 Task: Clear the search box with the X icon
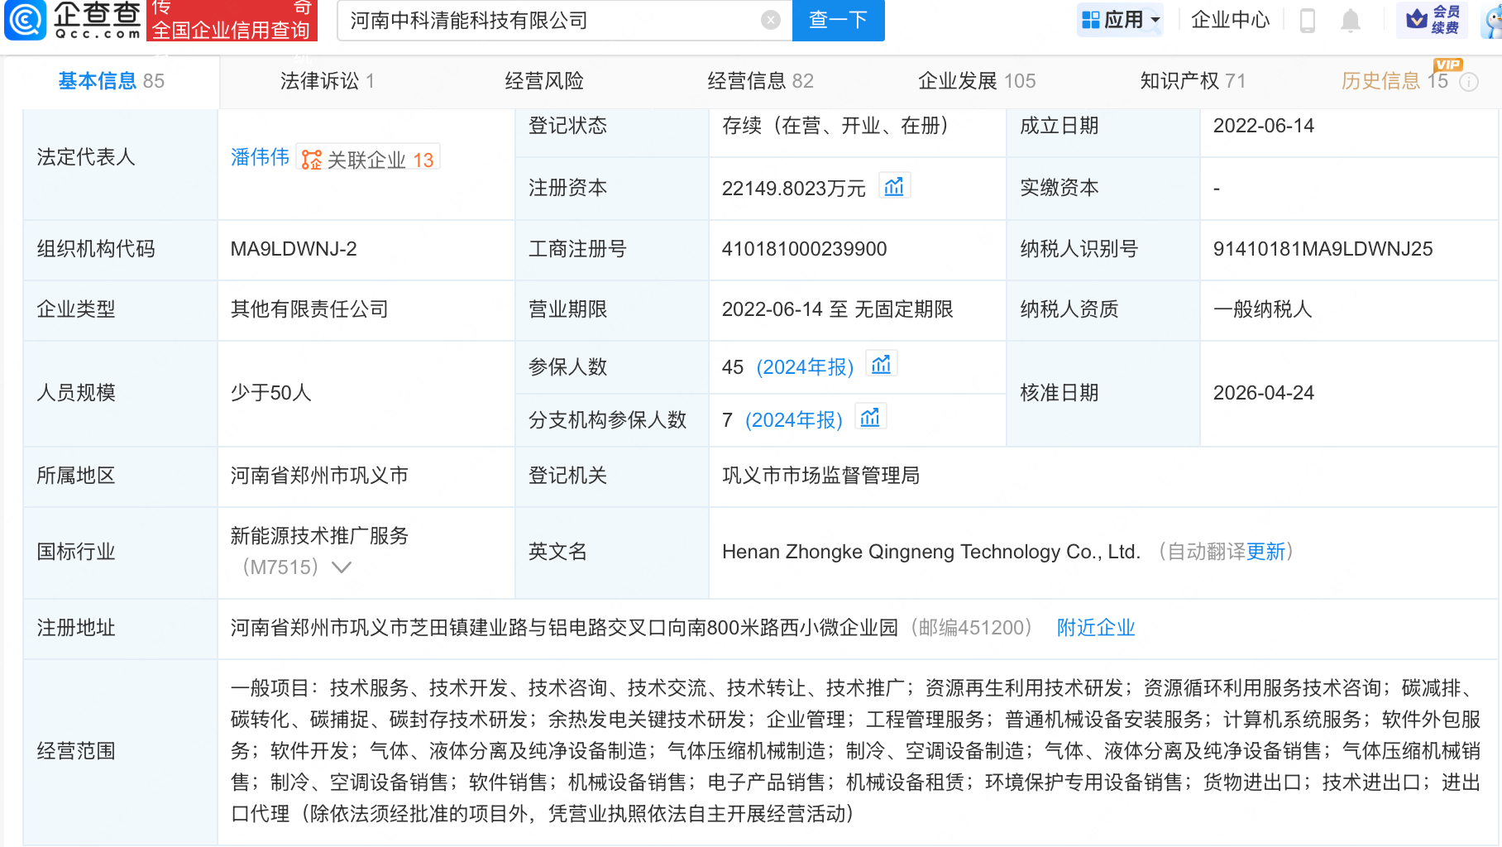coord(770,21)
